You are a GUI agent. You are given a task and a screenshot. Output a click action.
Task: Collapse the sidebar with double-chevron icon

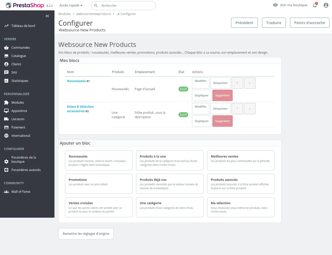(x=47, y=16)
